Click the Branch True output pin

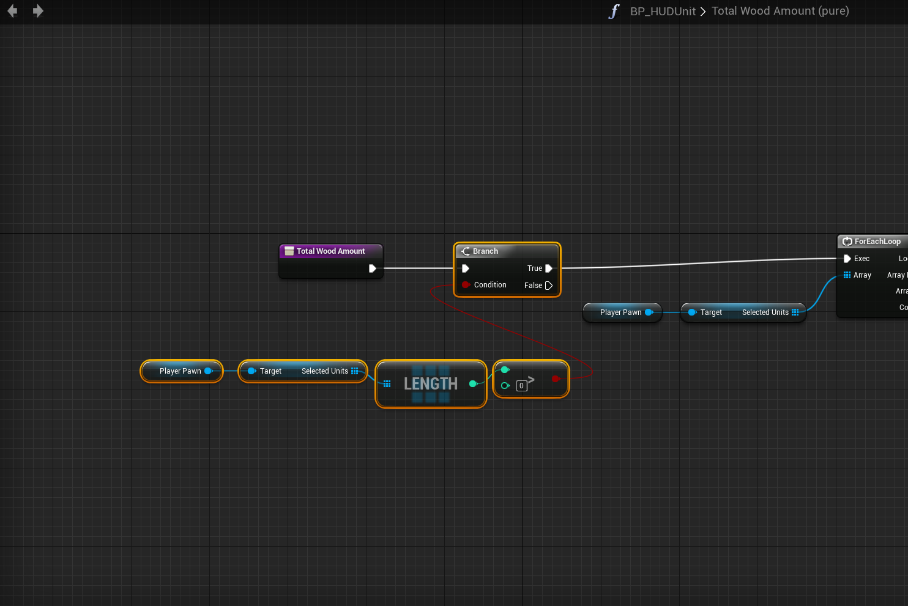click(549, 268)
